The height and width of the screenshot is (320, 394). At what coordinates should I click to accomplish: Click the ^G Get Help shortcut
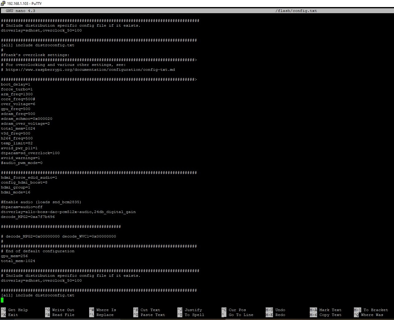(x=14, y=310)
